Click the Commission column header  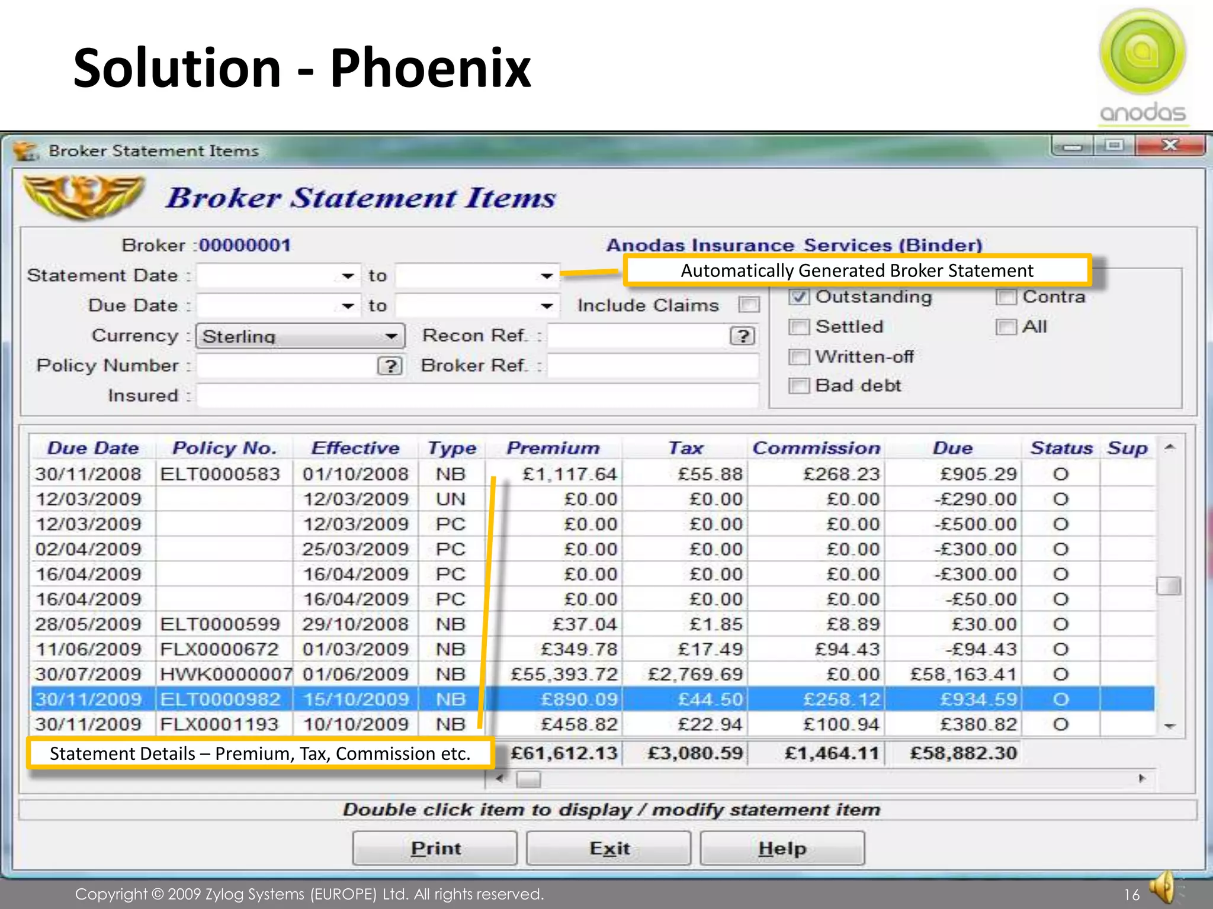click(816, 448)
